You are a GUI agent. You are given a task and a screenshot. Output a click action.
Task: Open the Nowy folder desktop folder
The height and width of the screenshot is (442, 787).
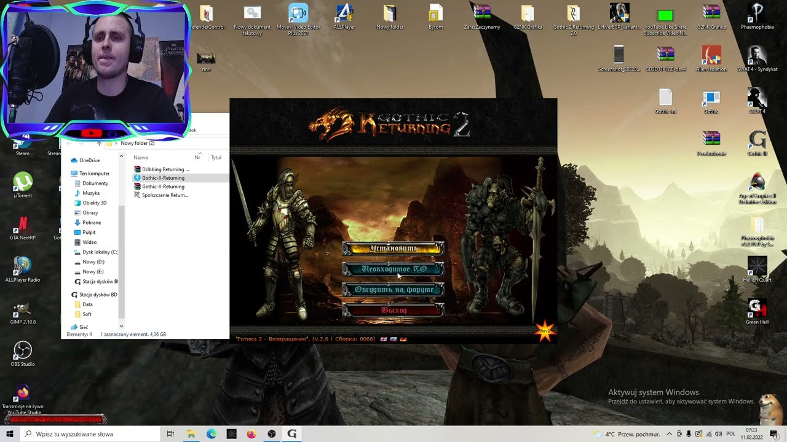click(x=390, y=17)
